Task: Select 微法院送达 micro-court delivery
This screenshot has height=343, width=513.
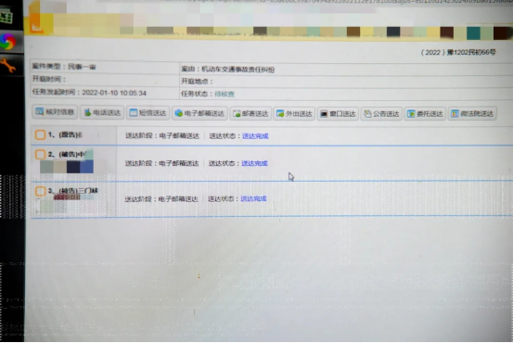Action: click(x=472, y=113)
